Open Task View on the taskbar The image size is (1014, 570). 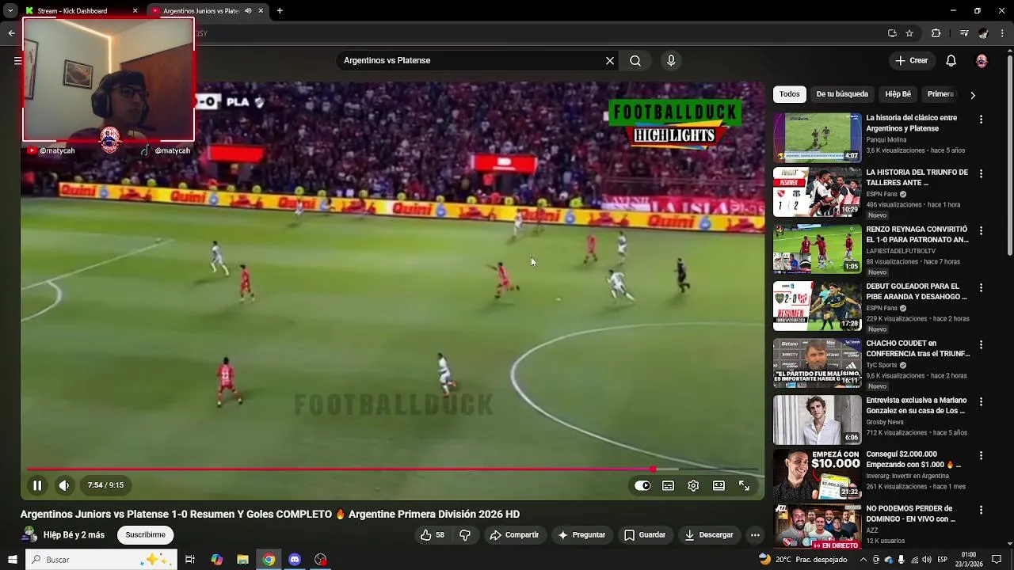click(x=190, y=560)
